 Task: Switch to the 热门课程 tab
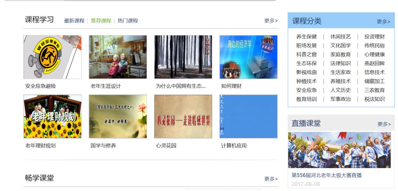pos(127,21)
